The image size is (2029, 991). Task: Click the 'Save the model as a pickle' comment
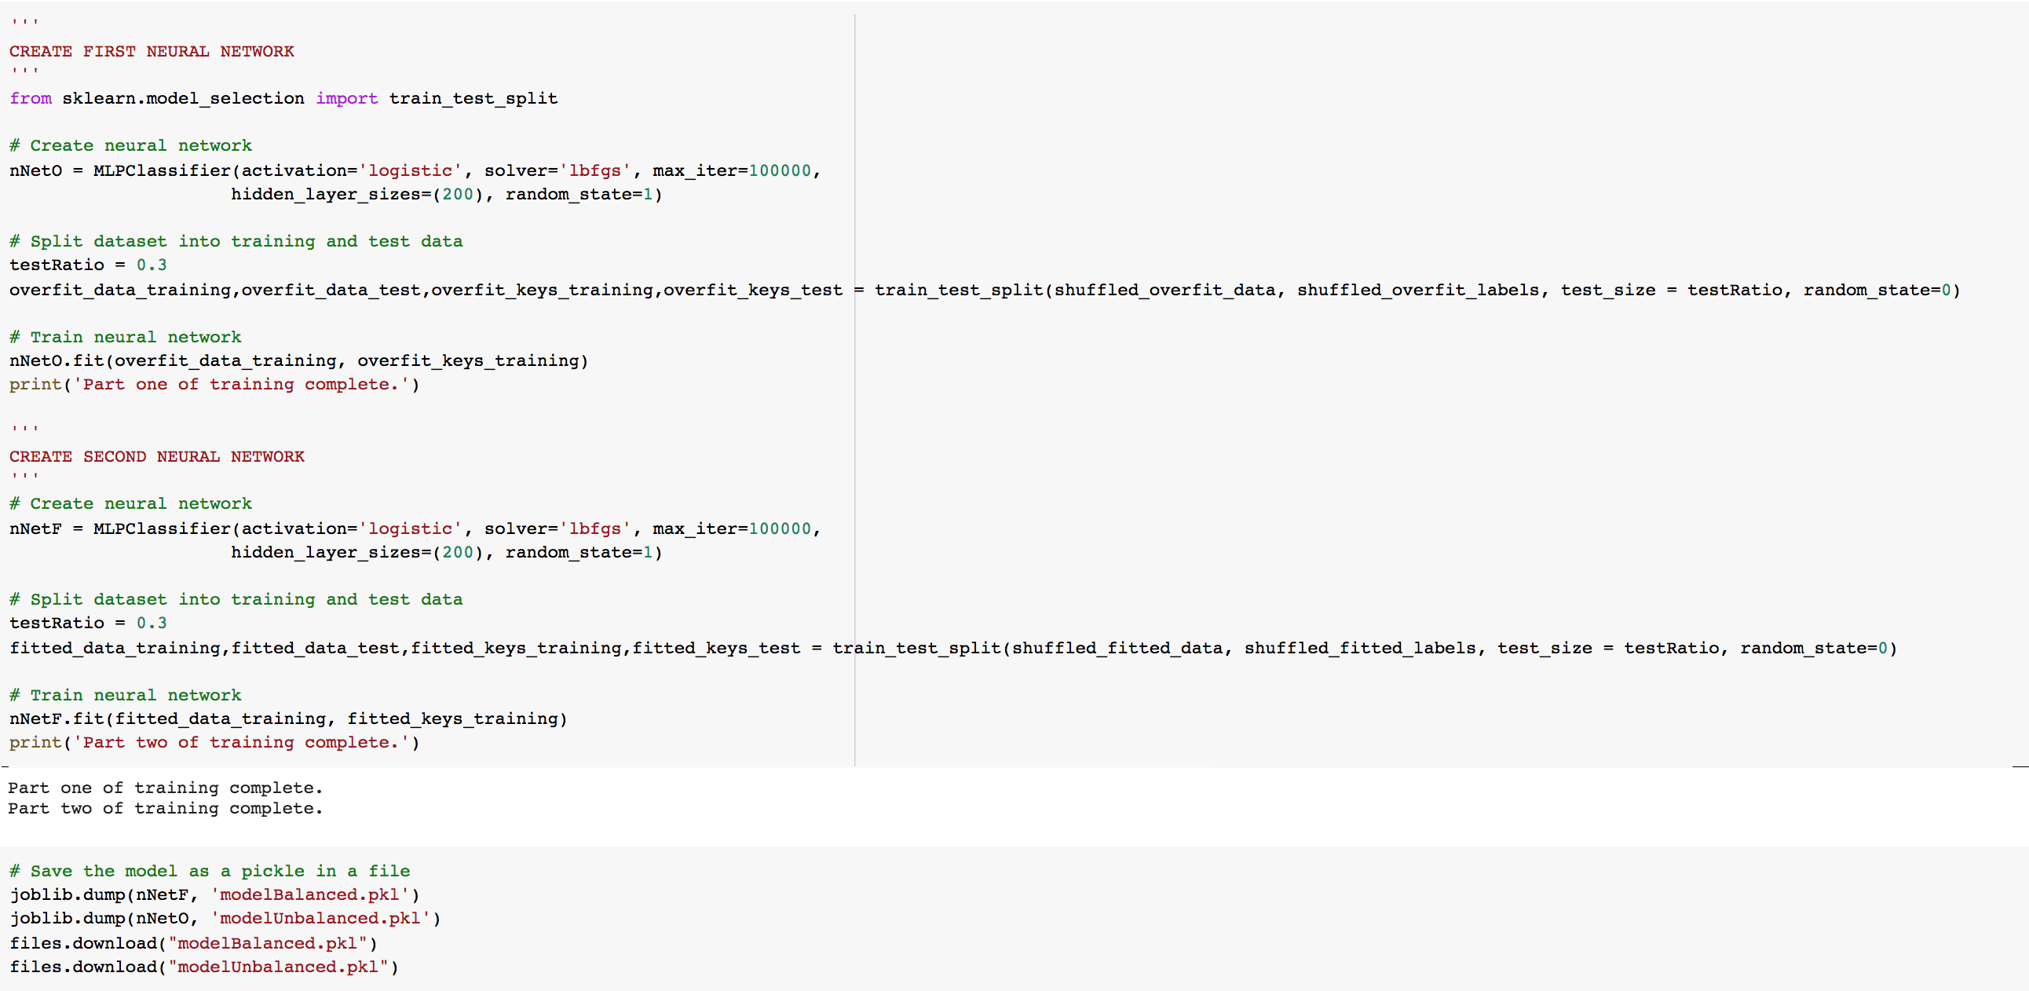209,871
